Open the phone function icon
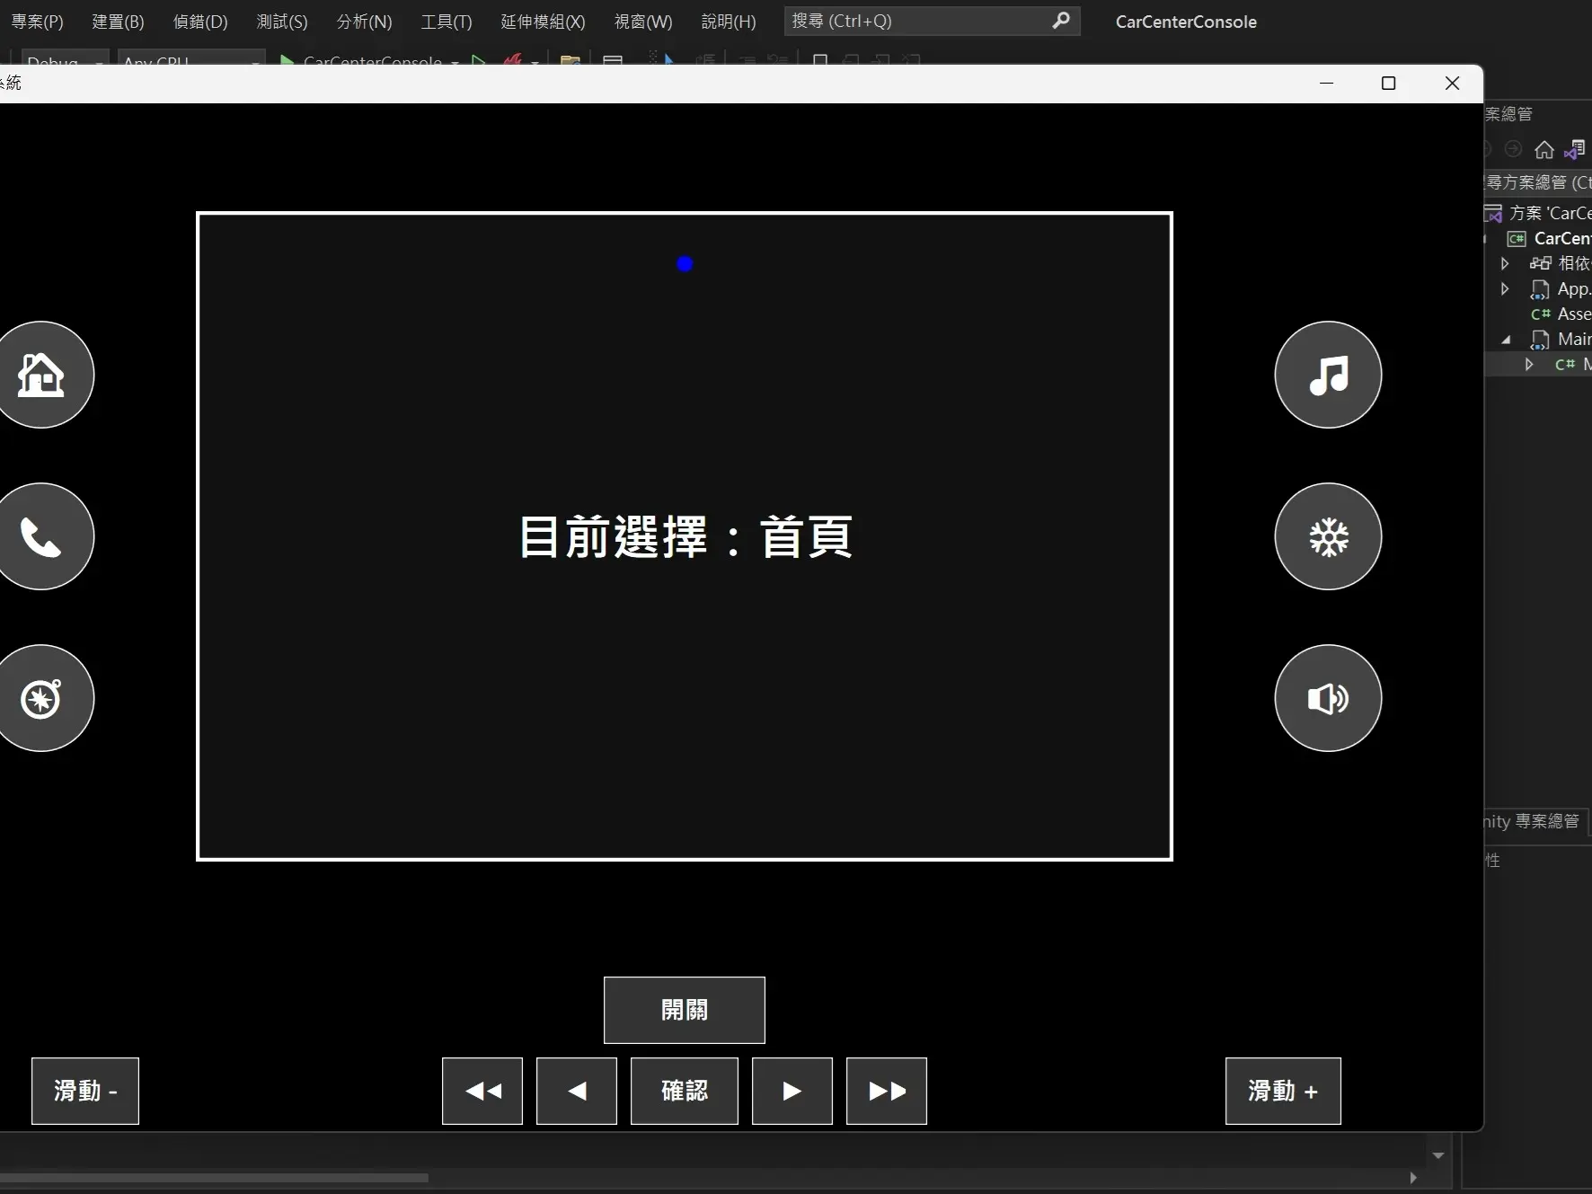 tap(41, 536)
